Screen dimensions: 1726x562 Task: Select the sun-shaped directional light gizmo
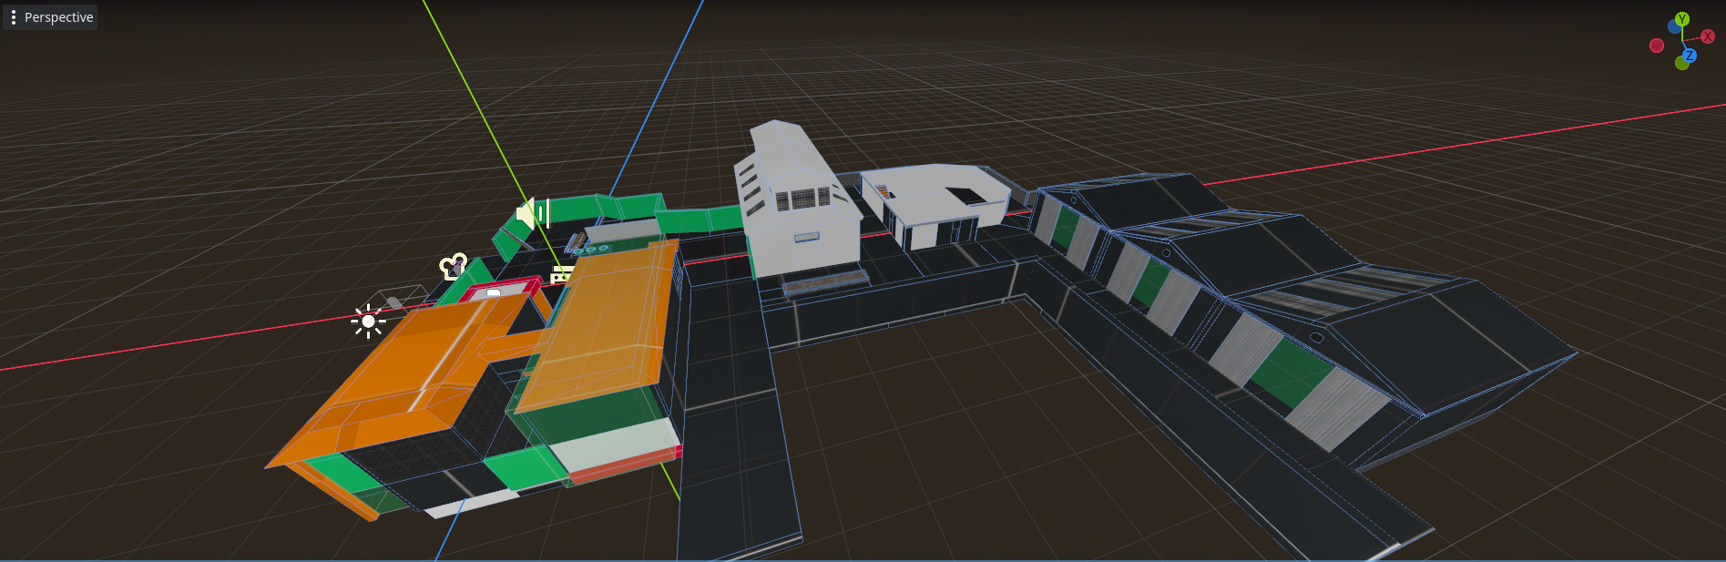368,321
